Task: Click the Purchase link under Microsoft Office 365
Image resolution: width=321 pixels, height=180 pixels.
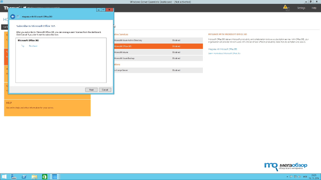Action: pyautogui.click(x=33, y=46)
